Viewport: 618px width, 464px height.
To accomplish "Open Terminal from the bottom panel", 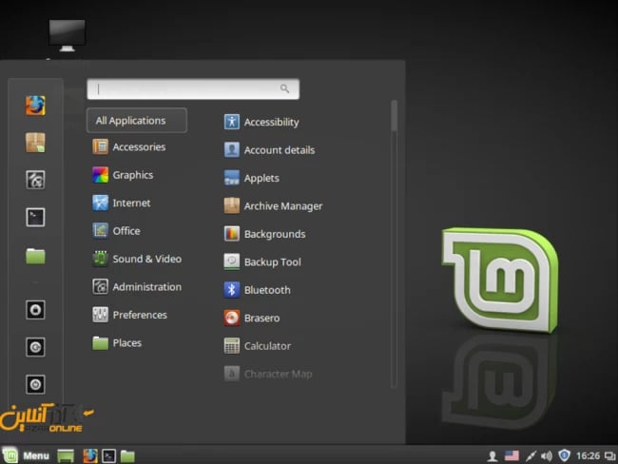I will pos(108,456).
